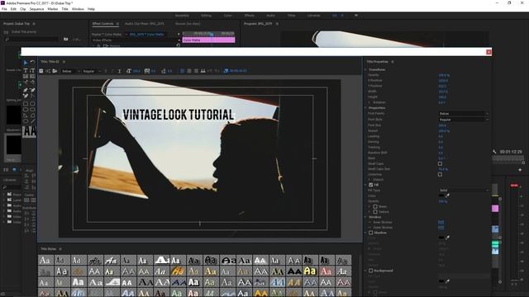Open the Window menu
529x297 pixels.
pos(78,9)
